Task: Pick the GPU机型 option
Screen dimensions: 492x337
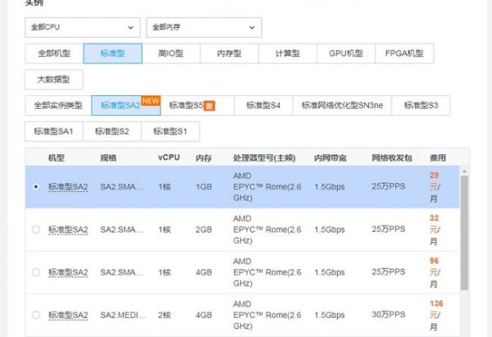Action: 346,53
